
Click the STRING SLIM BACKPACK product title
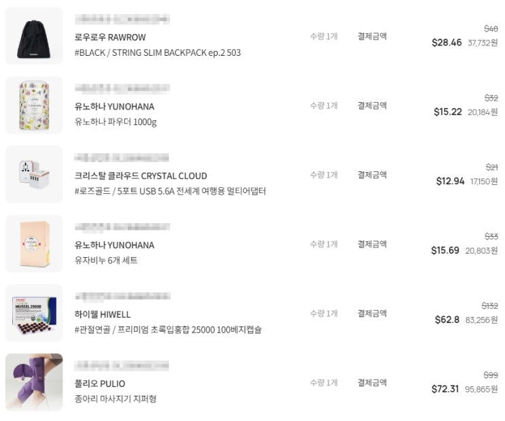(158, 53)
